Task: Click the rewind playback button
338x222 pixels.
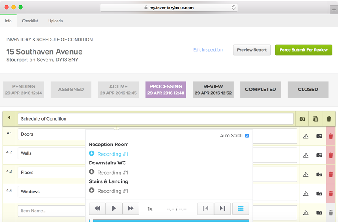Action: click(97, 208)
